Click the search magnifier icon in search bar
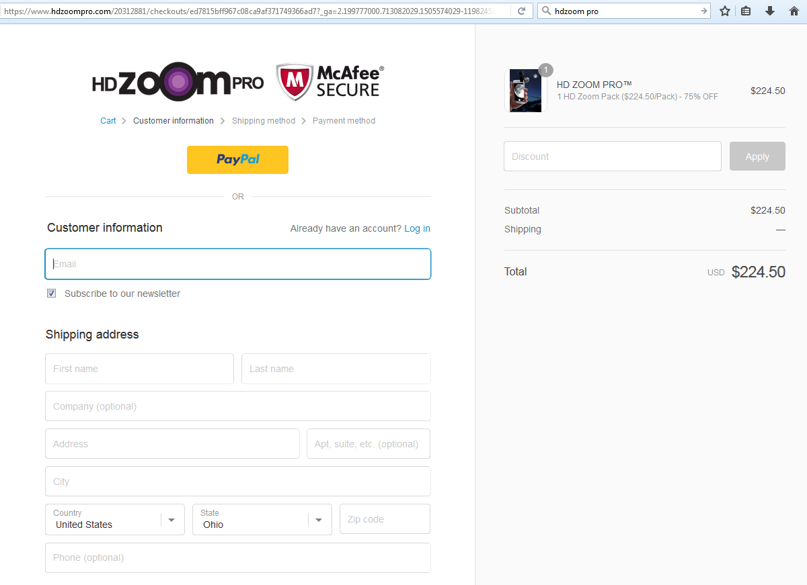 pyautogui.click(x=546, y=11)
